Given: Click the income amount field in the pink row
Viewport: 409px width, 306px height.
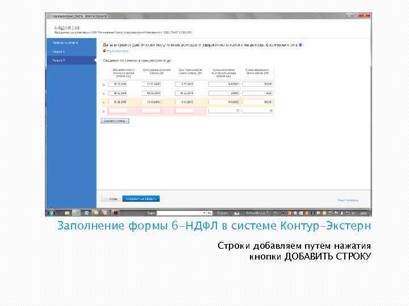Looking at the screenshot, I should tap(224, 111).
